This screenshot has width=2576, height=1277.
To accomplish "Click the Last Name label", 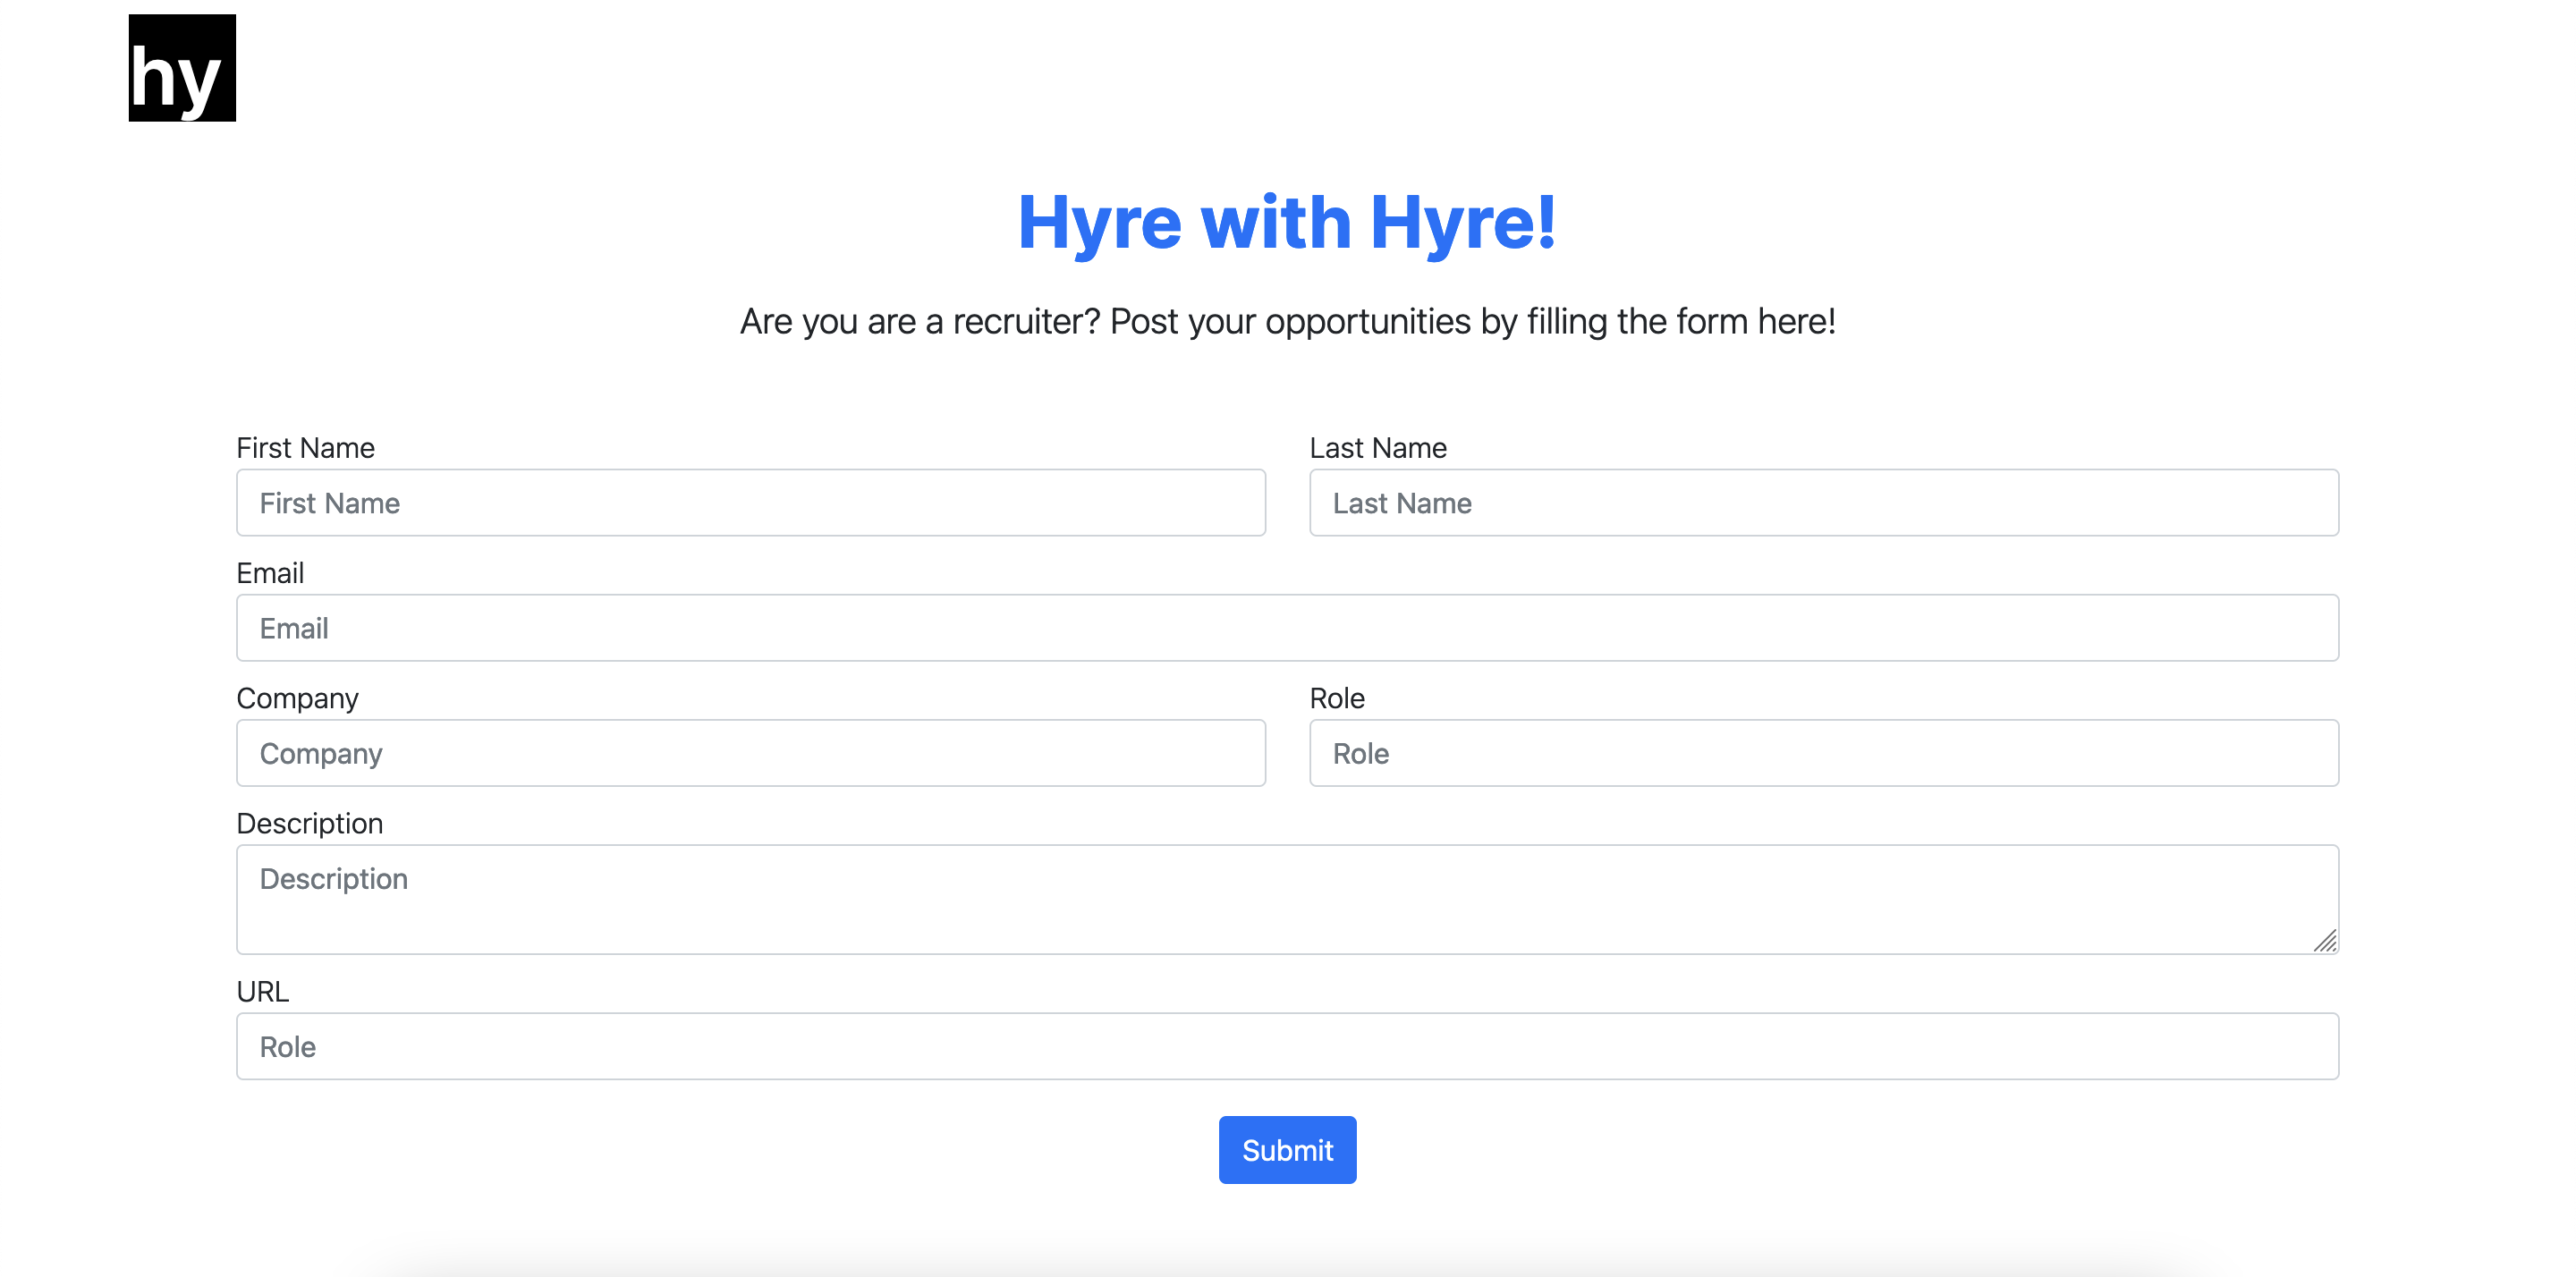I will pyautogui.click(x=1377, y=448).
